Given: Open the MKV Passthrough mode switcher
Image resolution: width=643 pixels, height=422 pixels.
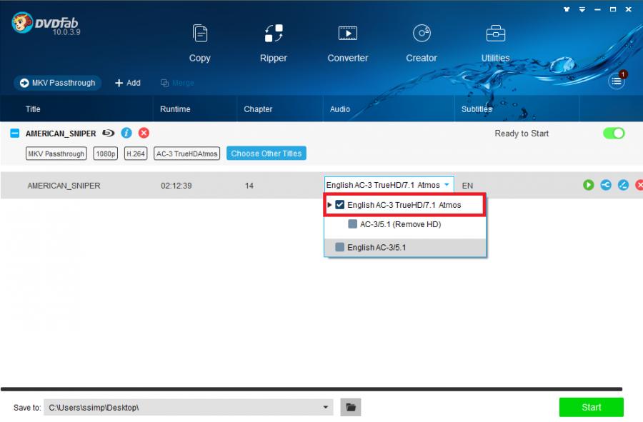Looking at the screenshot, I should point(57,83).
